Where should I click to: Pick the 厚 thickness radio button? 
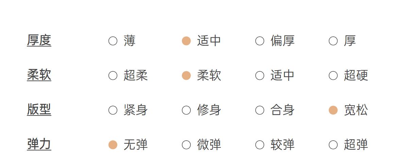pos(333,41)
